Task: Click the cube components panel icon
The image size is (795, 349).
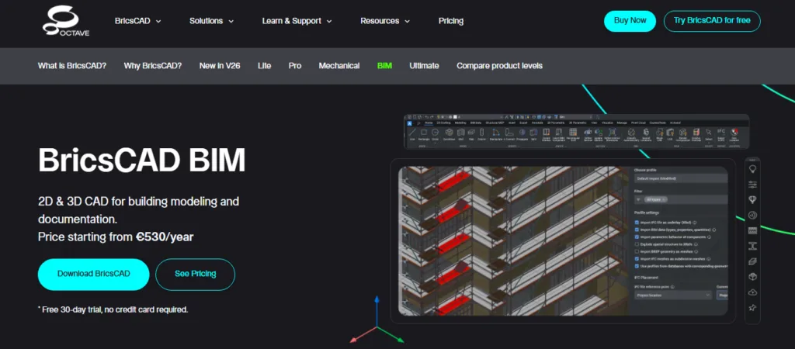Action: point(753,277)
